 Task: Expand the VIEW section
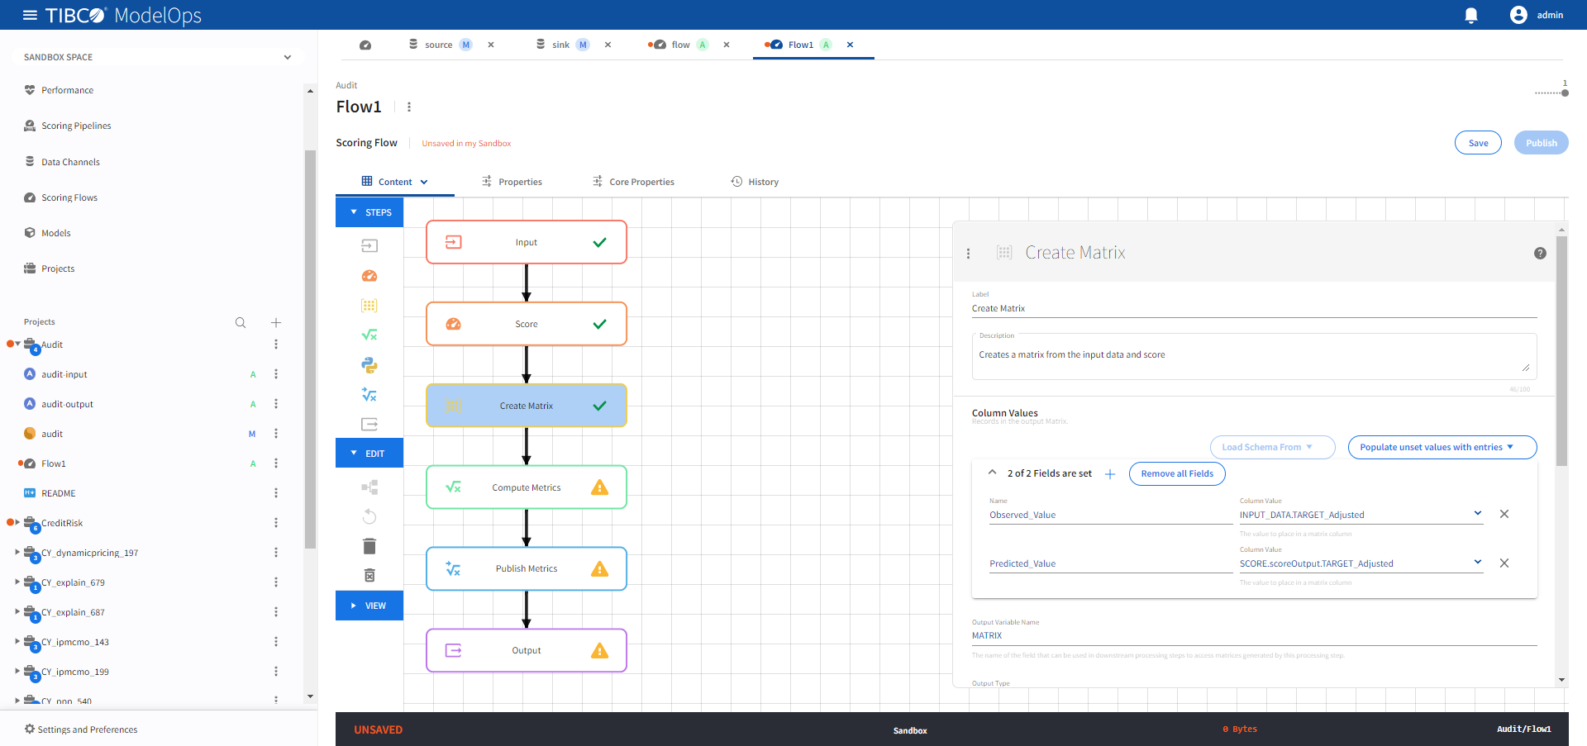369,606
